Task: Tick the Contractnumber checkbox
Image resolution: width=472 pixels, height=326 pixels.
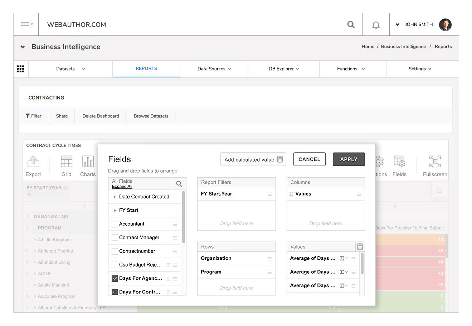Action: (115, 251)
